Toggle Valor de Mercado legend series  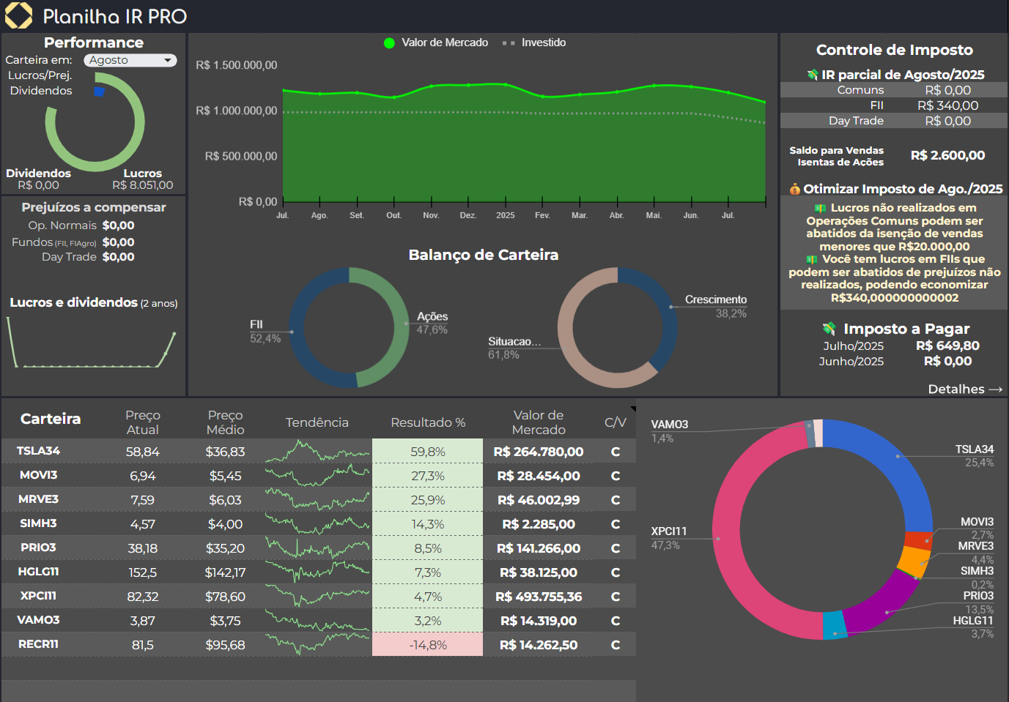pyautogui.click(x=436, y=42)
